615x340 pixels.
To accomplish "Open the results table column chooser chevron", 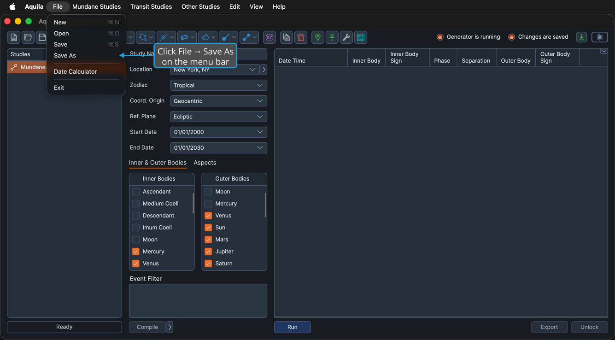I will (x=604, y=51).
